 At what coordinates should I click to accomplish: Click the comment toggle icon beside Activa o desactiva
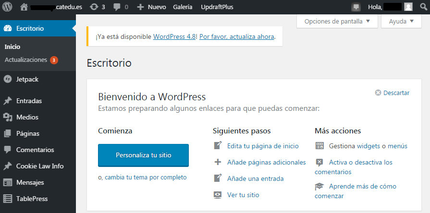click(x=319, y=163)
